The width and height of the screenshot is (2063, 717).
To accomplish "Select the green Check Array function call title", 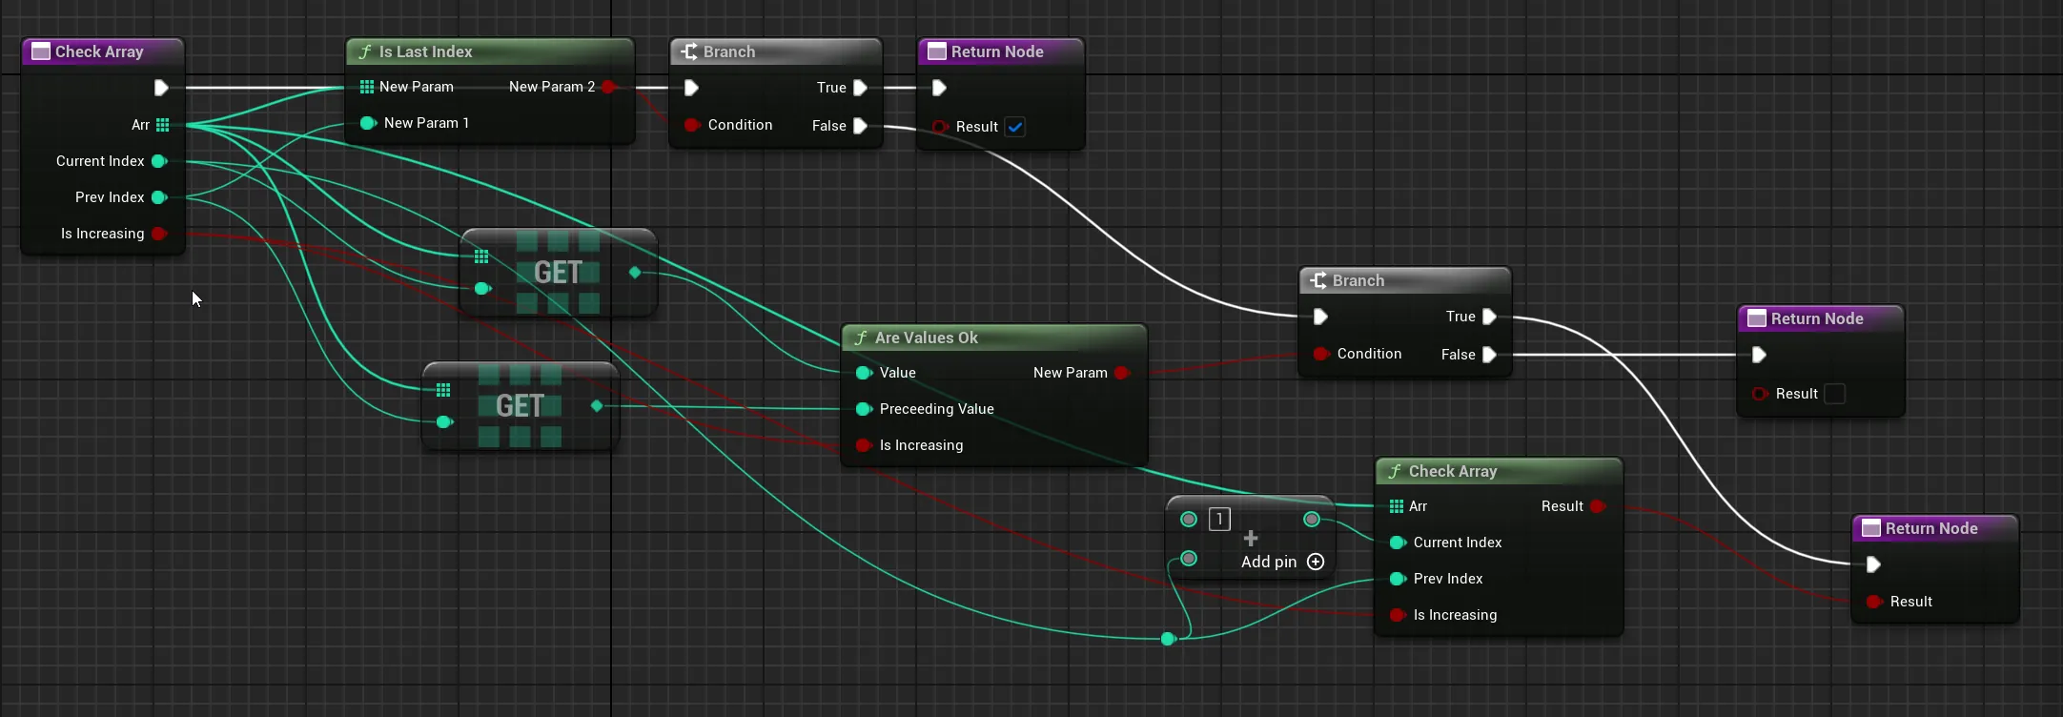I will tap(1453, 471).
